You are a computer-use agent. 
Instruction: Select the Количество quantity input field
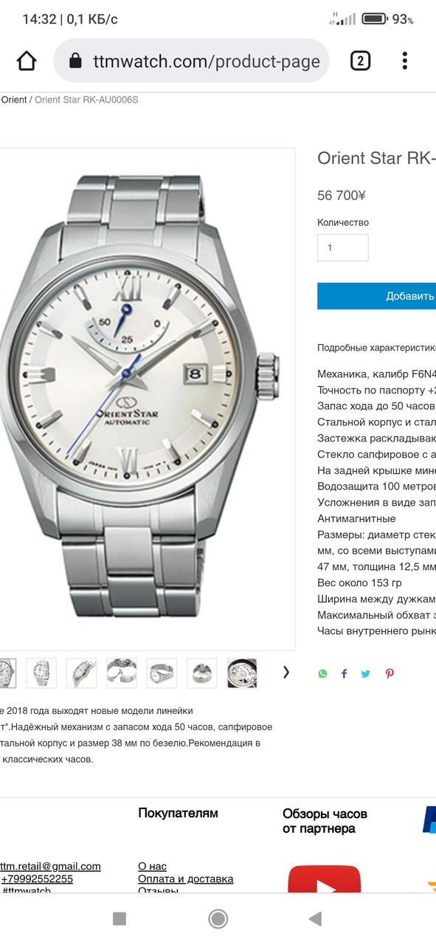pos(343,247)
